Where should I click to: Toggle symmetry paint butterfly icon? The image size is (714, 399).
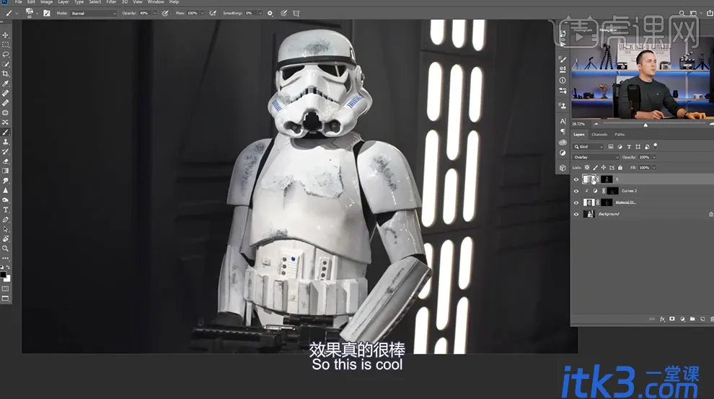(x=296, y=13)
